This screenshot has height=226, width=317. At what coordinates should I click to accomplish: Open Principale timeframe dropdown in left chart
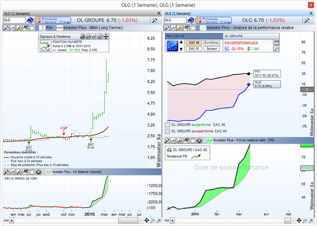(x=53, y=21)
